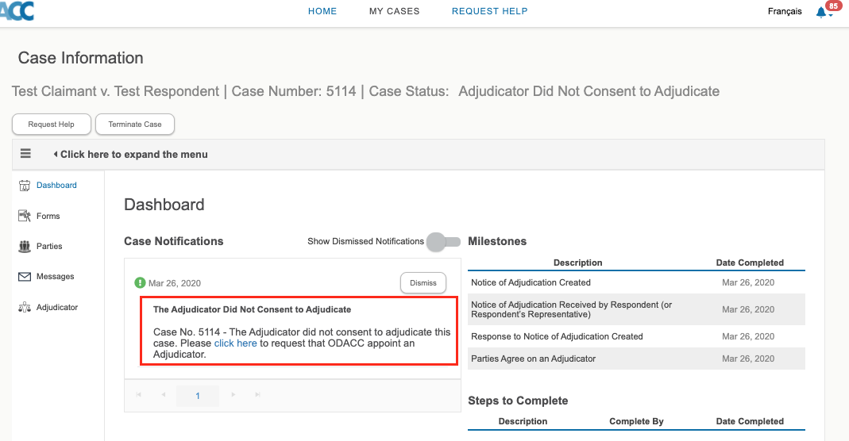
Task: Open the HOME menu item
Action: coord(322,11)
